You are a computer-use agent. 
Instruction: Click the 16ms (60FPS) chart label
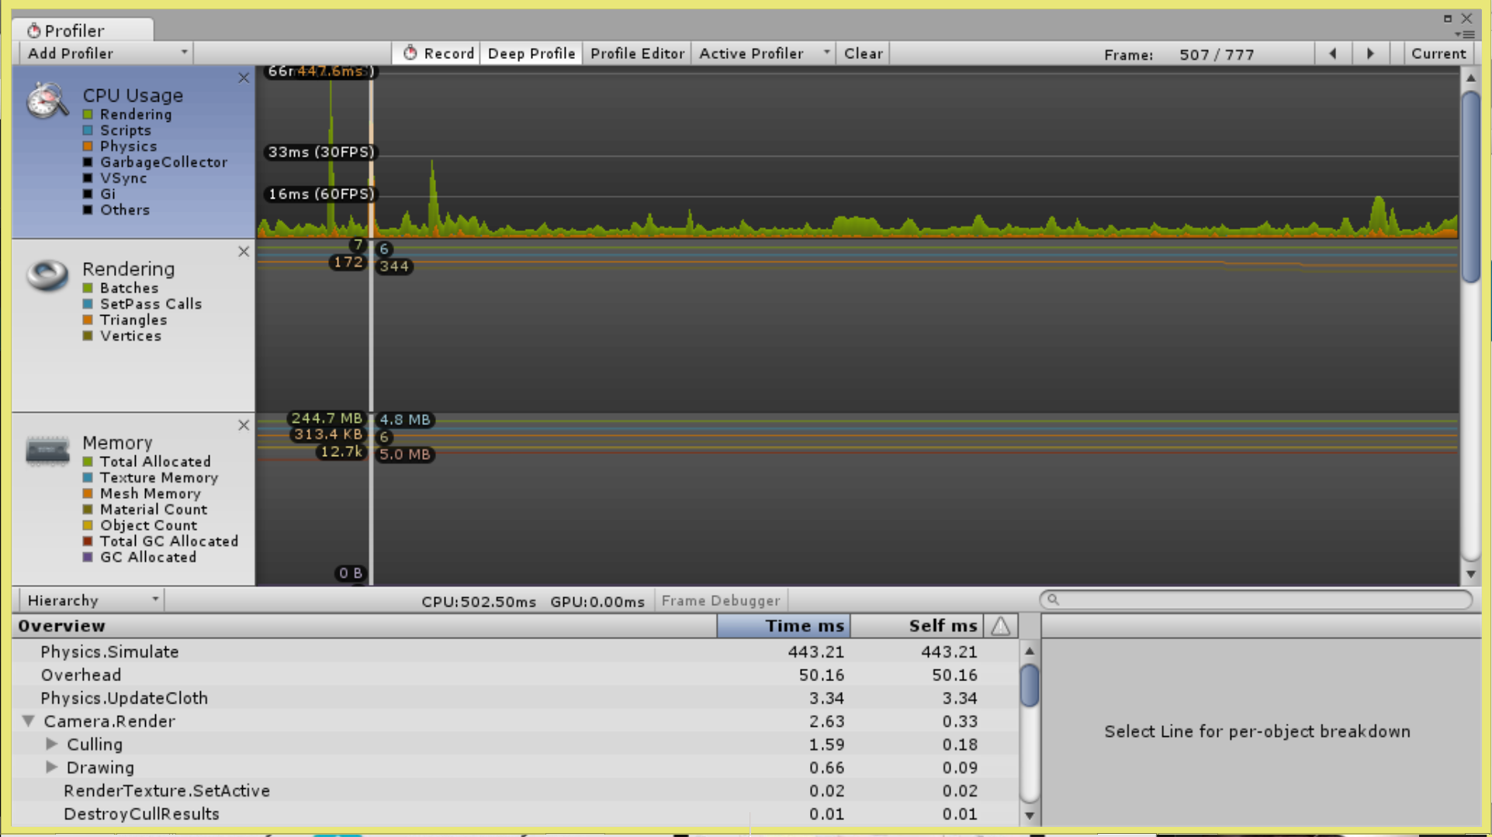[x=320, y=194]
